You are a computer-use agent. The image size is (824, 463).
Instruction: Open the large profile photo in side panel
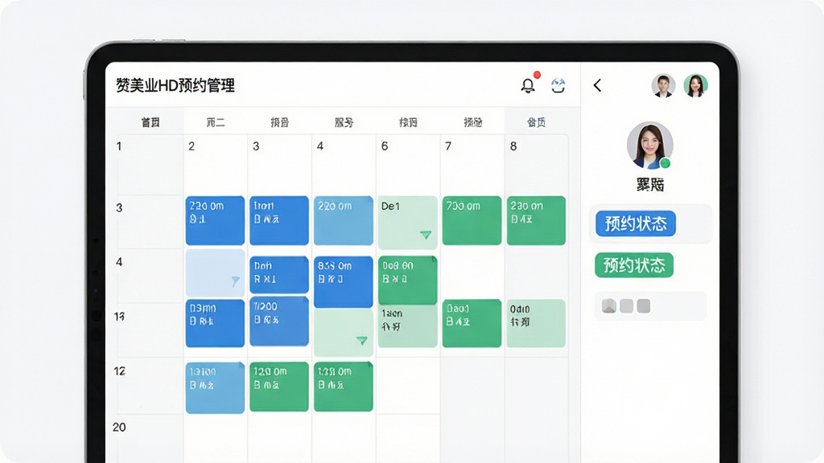(x=649, y=145)
